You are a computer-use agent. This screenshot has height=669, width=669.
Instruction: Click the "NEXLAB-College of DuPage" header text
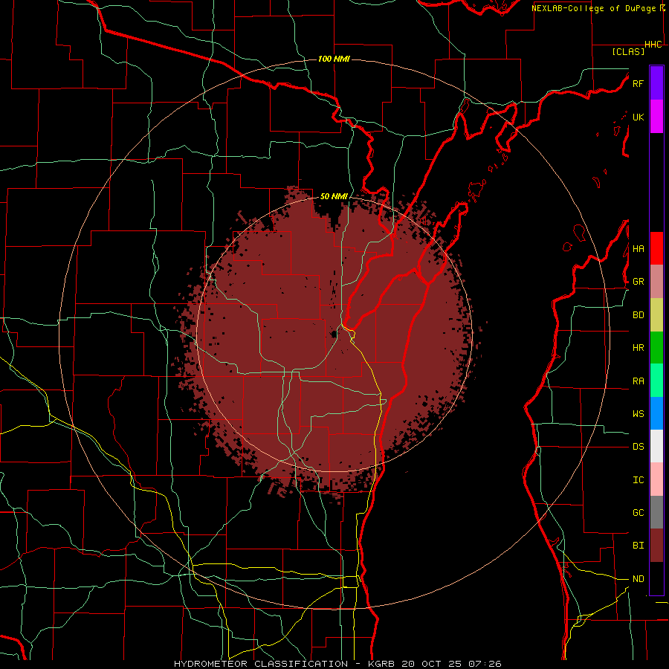[595, 8]
